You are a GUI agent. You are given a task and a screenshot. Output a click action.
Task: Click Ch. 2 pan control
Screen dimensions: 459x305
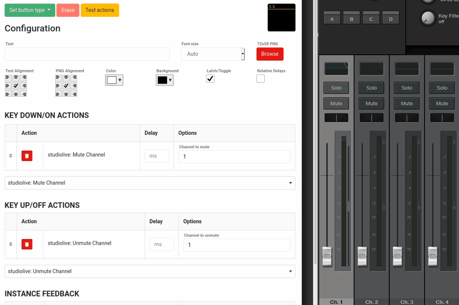click(x=372, y=118)
